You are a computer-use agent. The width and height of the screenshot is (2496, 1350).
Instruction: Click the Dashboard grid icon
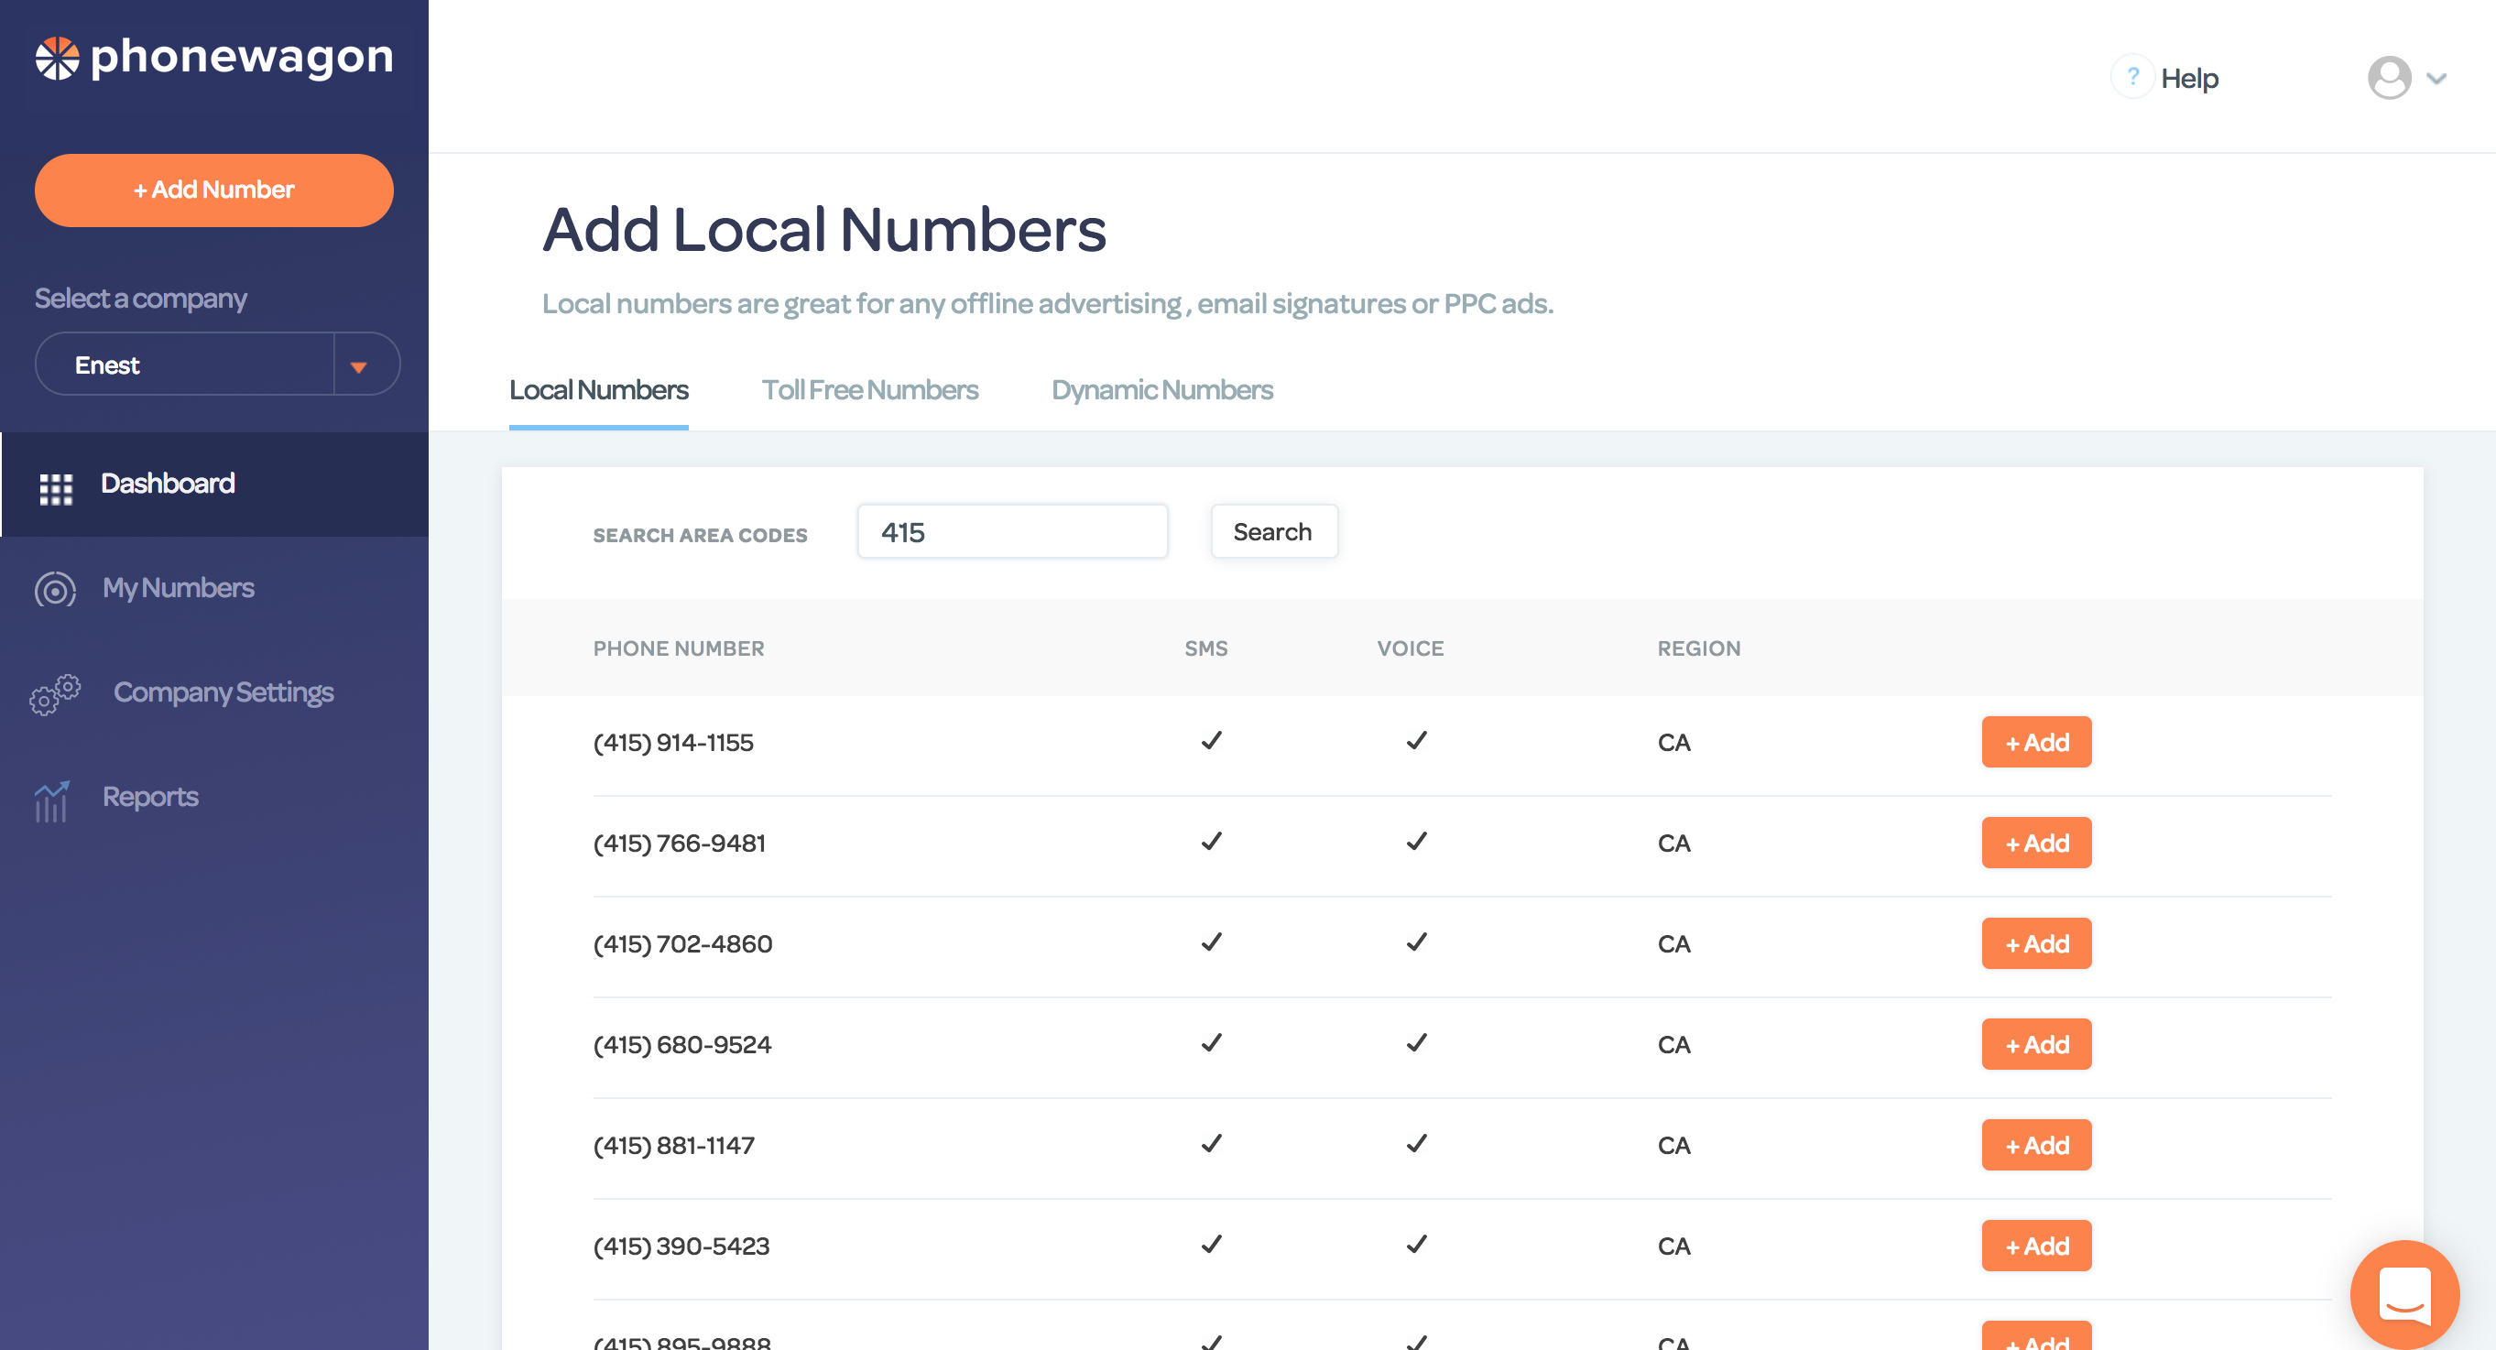(x=53, y=484)
